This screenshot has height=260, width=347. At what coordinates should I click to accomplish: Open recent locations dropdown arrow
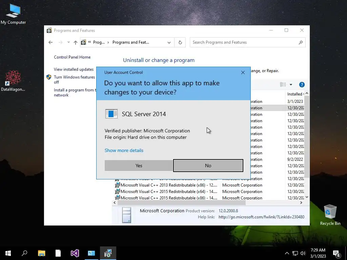click(x=68, y=42)
